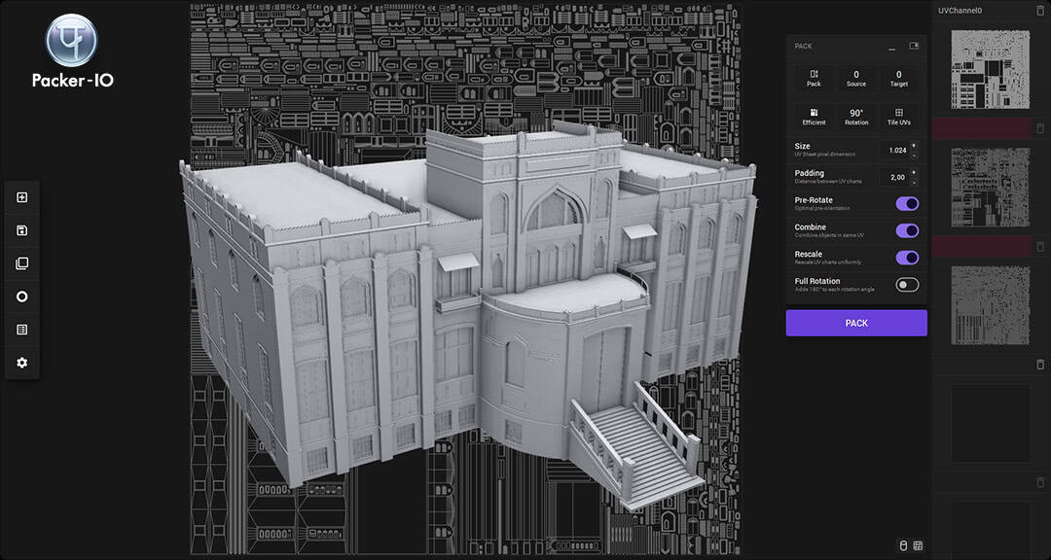1051x560 pixels.
Task: Increase Size value with the up stepper
Action: point(914,146)
